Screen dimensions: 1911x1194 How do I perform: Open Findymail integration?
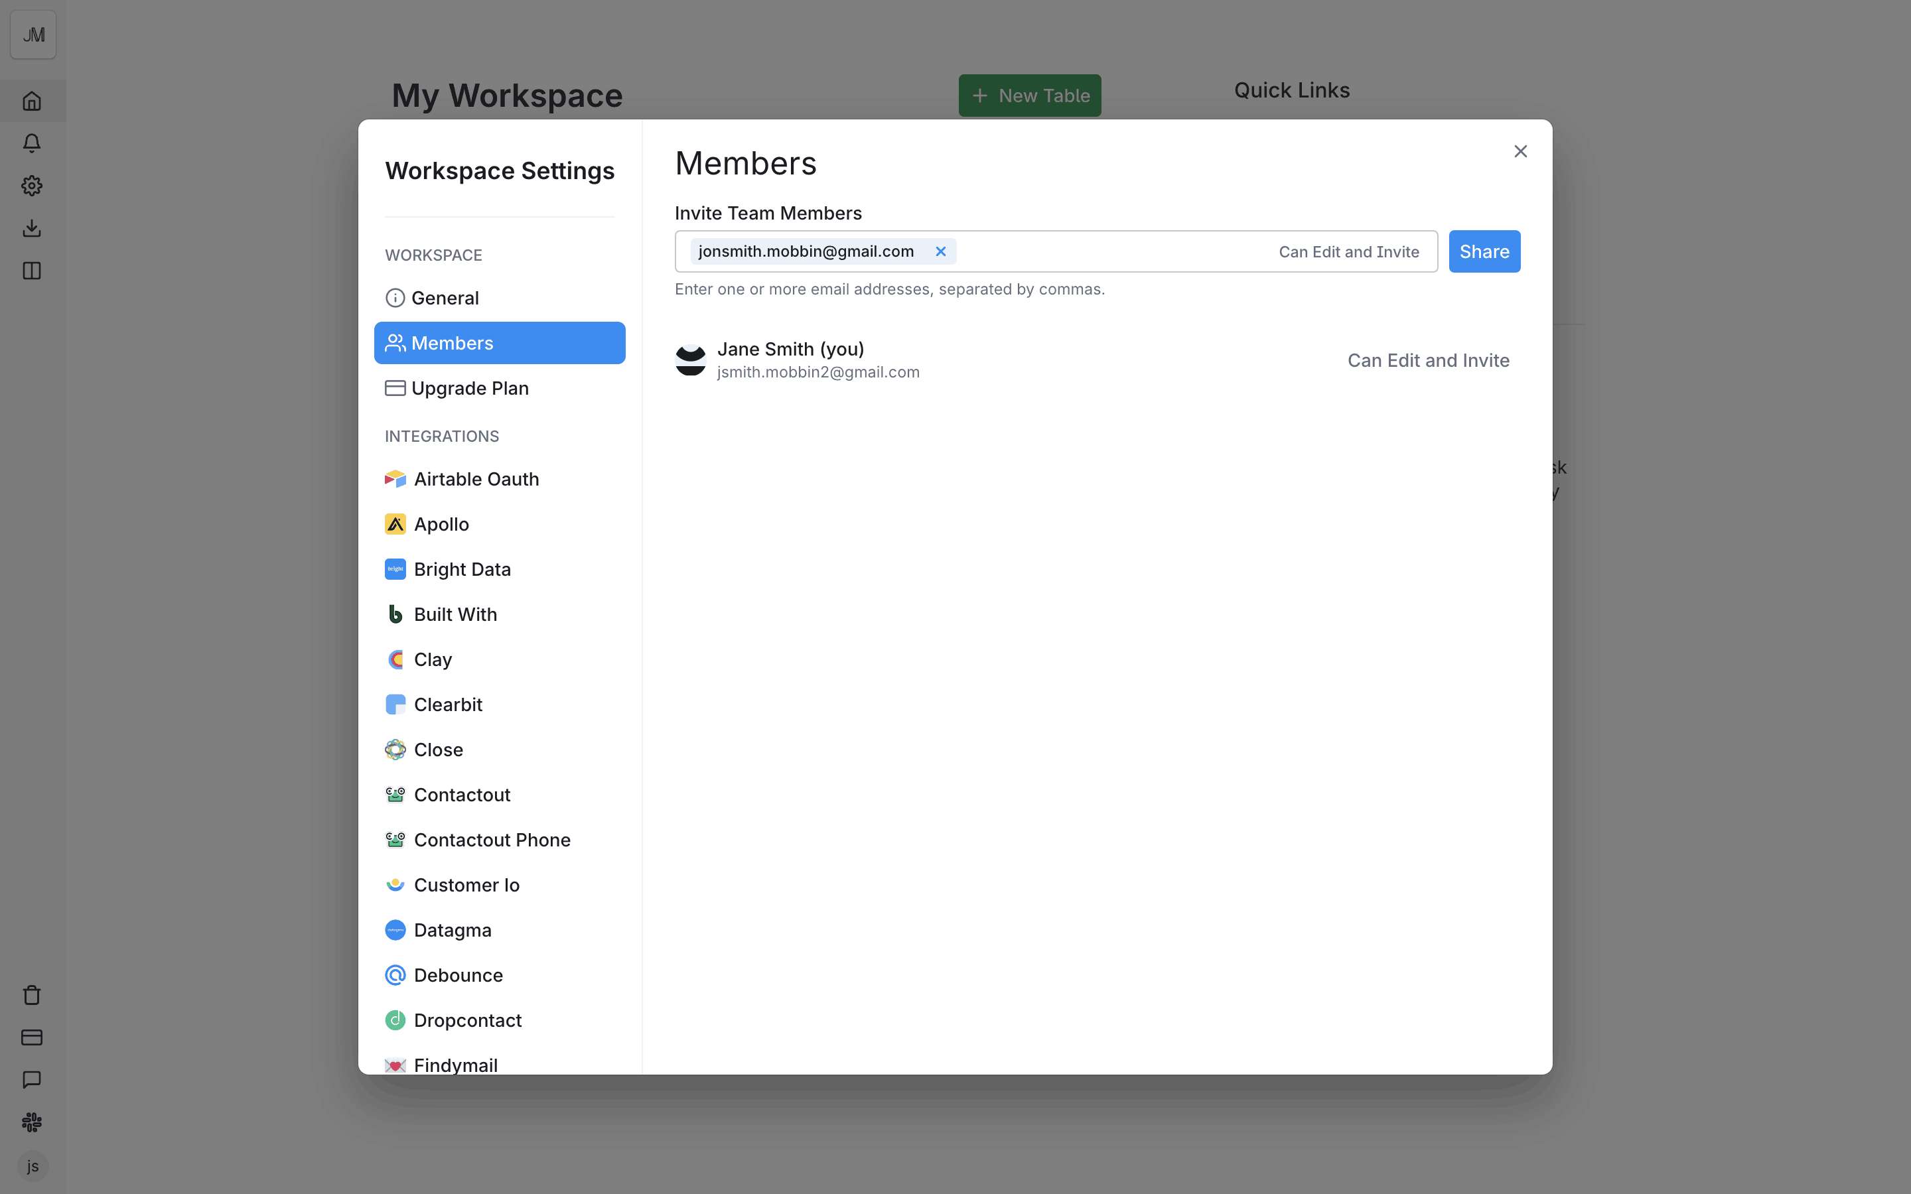point(500,1061)
